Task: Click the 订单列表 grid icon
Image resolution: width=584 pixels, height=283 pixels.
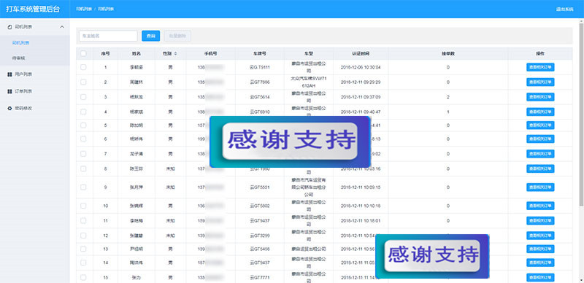Action: pyautogui.click(x=9, y=91)
